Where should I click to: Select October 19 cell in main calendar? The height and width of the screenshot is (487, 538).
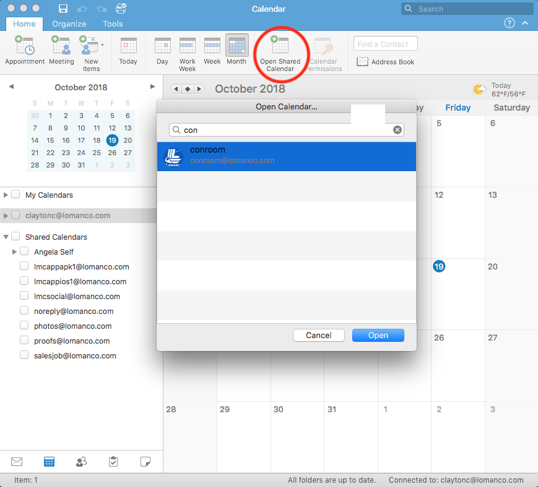458,294
